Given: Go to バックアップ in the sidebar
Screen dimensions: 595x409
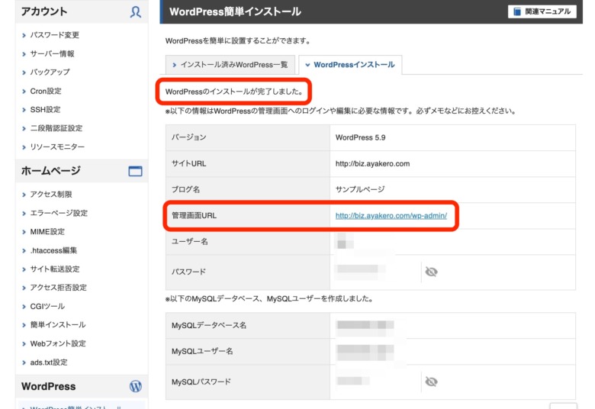Looking at the screenshot, I should coord(50,72).
